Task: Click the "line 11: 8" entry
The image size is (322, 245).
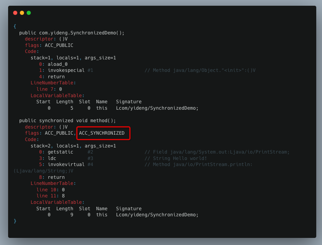Action: pyautogui.click(x=51, y=196)
